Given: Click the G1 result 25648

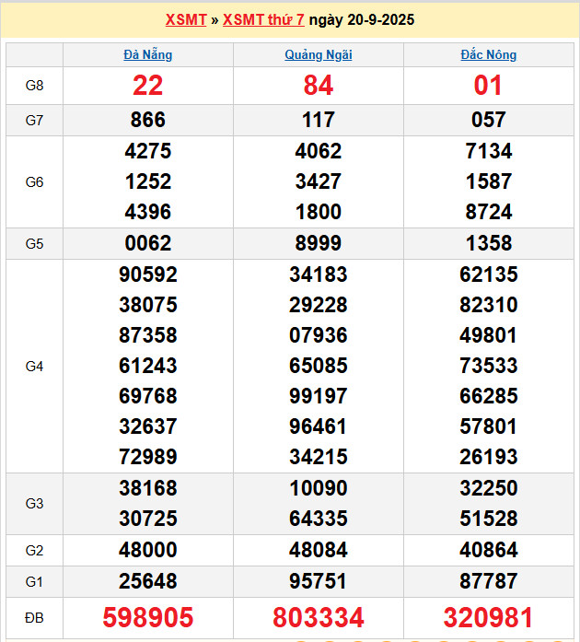Looking at the screenshot, I should pos(147,581).
